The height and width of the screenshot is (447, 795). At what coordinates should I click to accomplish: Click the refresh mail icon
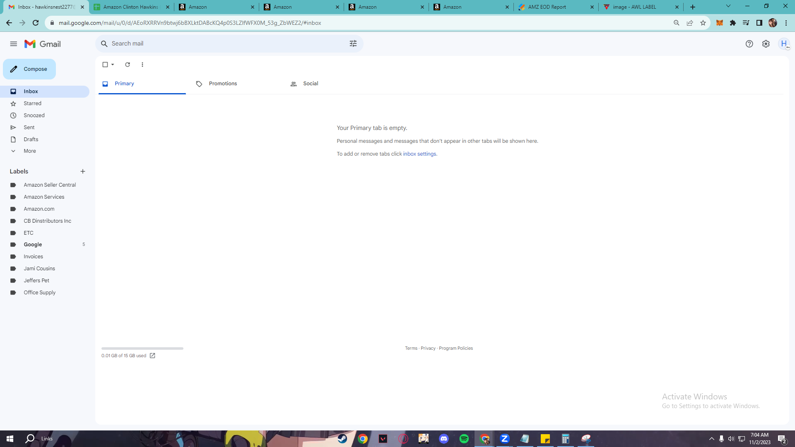click(128, 65)
